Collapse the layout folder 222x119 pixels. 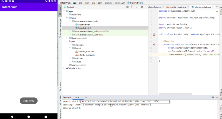pyautogui.click(x=70, y=48)
